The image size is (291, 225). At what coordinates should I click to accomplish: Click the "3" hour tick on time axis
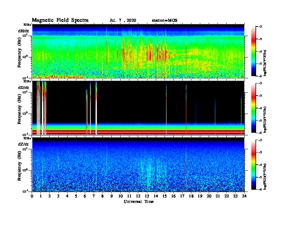pos(58,196)
